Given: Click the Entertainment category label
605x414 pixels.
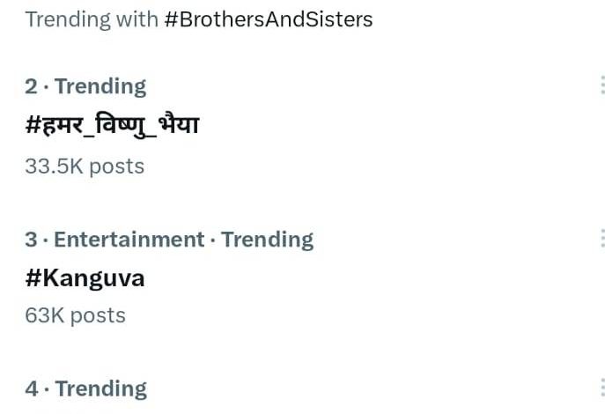Looking at the screenshot, I should point(129,239).
